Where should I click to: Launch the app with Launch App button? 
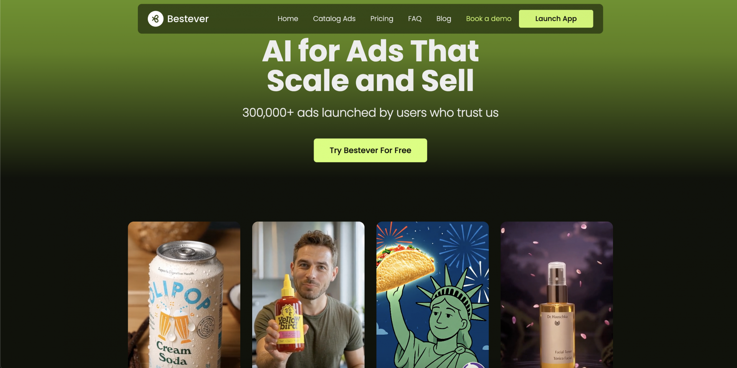556,19
